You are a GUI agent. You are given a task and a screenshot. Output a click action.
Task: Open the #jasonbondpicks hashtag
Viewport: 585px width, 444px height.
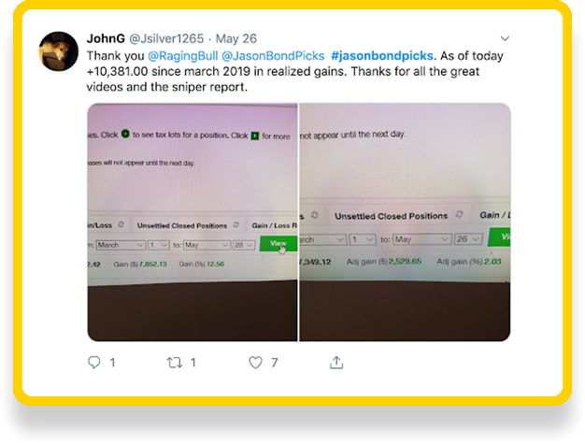(382, 56)
